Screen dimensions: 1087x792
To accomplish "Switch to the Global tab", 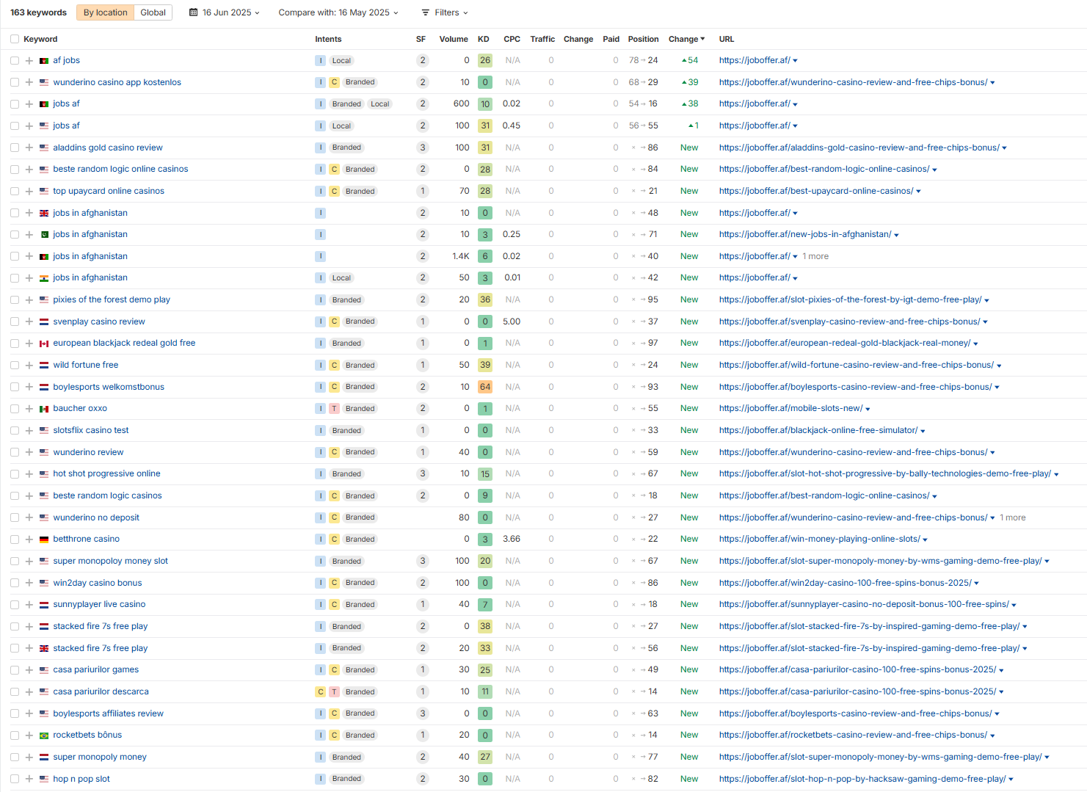I will [153, 12].
